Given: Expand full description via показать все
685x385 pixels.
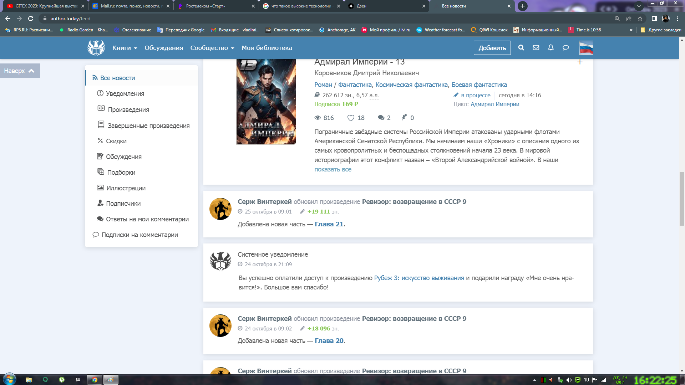Looking at the screenshot, I should pos(333,169).
